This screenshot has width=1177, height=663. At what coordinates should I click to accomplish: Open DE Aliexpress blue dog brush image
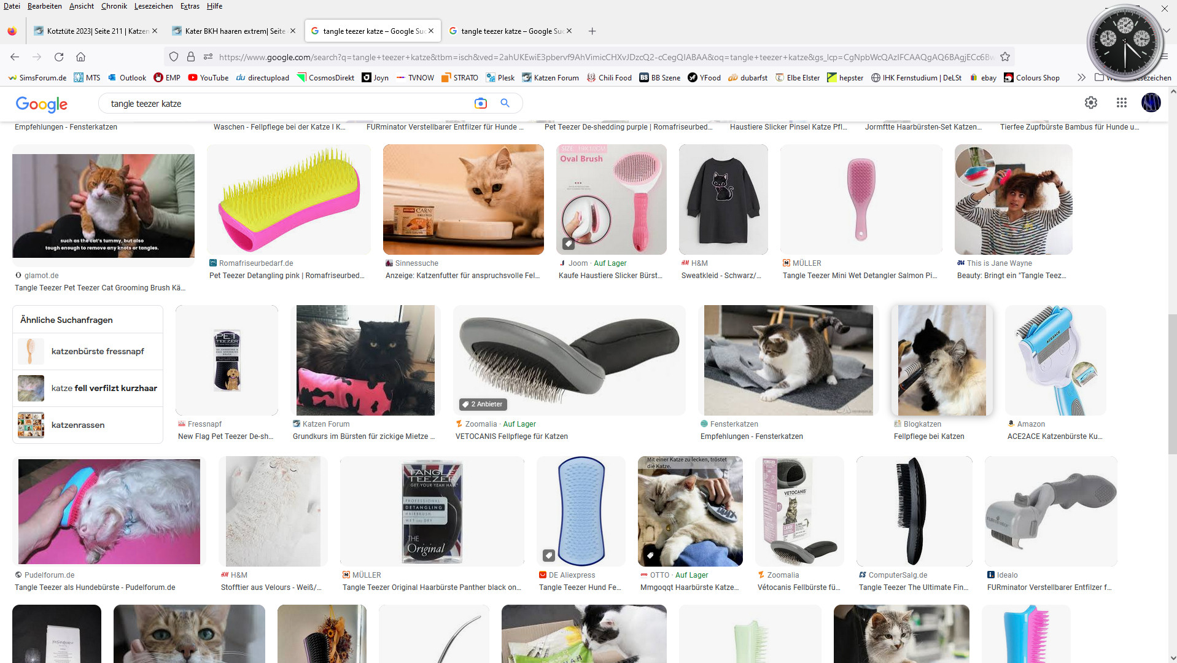tap(581, 511)
